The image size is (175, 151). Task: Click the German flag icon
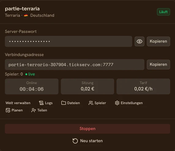(26, 15)
